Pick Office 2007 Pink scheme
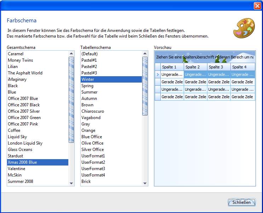The width and height of the screenshot is (263, 213). (x=38, y=124)
